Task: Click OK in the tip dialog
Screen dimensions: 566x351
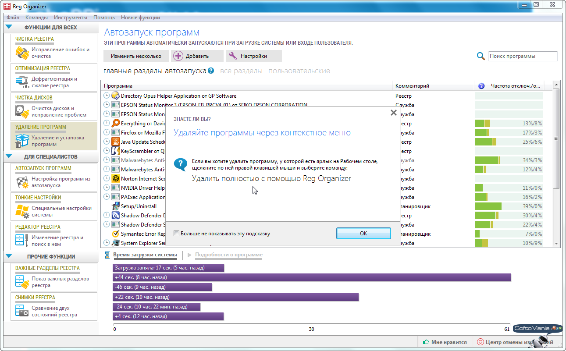Action: pos(363,233)
